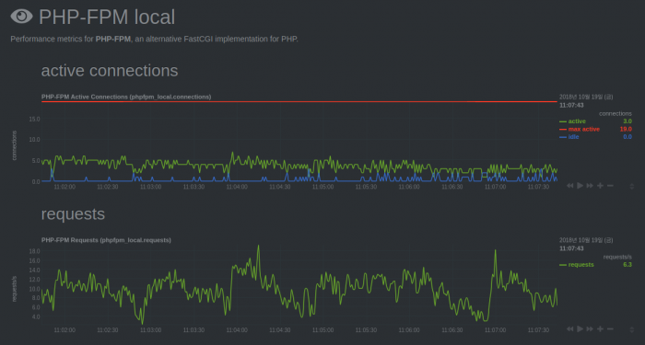
Task: Zoom out the Active Connections chart with minus icon
Action: coord(610,186)
